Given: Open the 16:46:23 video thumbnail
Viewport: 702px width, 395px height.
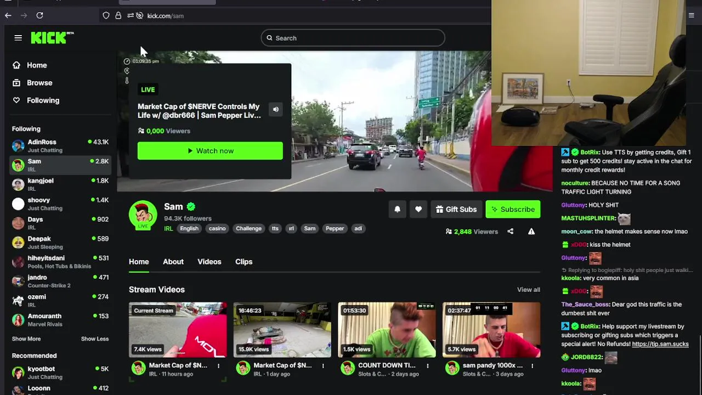Looking at the screenshot, I should tap(282, 330).
